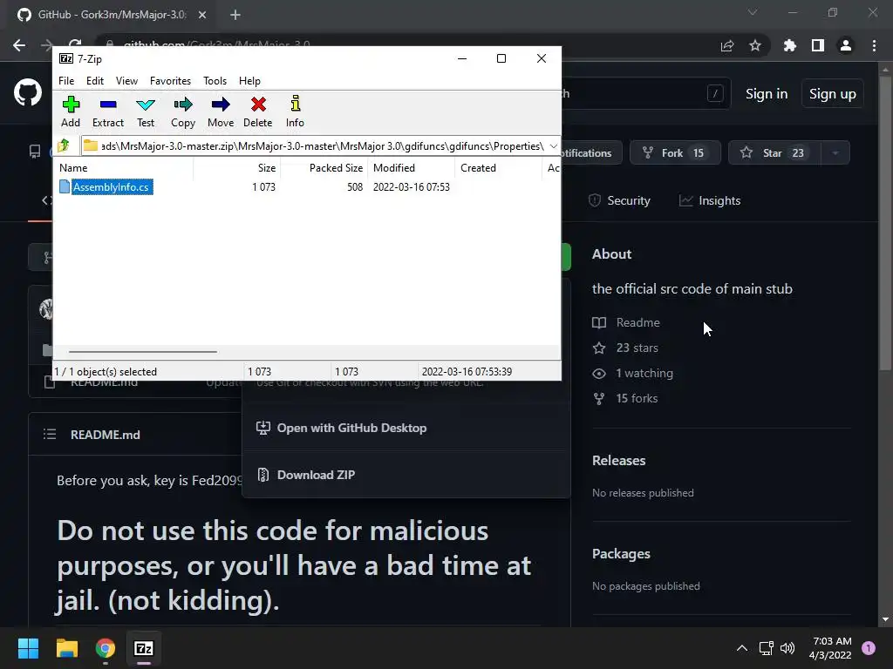
Task: Click the 7-Zip horizontal scrollbar
Action: (x=142, y=352)
